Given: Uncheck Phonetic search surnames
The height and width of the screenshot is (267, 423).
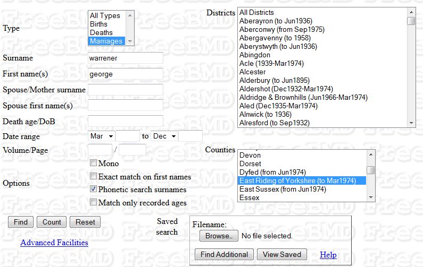Looking at the screenshot, I should coord(93,189).
